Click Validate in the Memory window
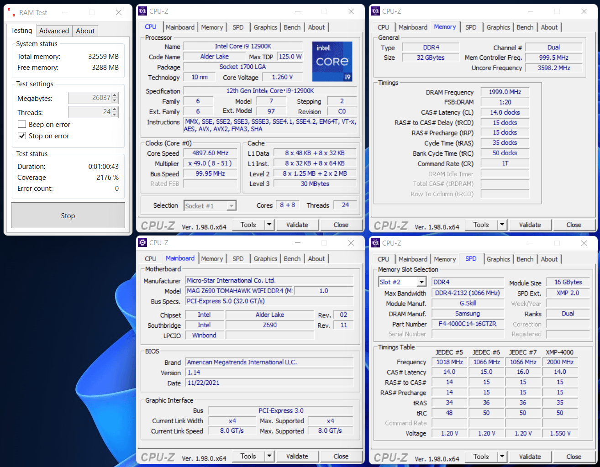 530,225
